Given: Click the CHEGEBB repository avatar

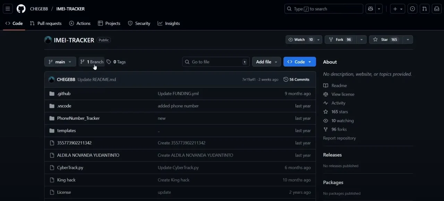Looking at the screenshot, I should tap(48, 40).
